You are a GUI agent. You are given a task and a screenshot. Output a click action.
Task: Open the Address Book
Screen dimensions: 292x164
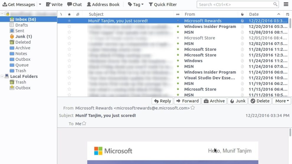pos(103,4)
